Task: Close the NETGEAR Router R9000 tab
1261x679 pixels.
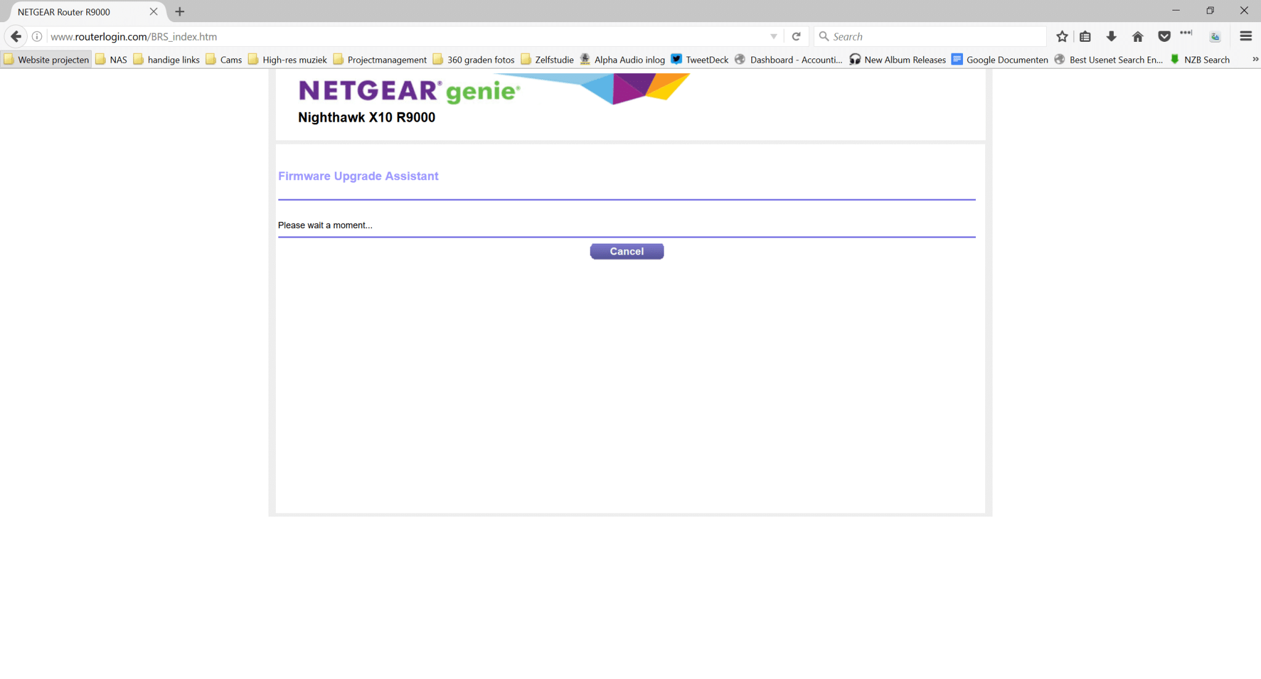Action: click(154, 12)
